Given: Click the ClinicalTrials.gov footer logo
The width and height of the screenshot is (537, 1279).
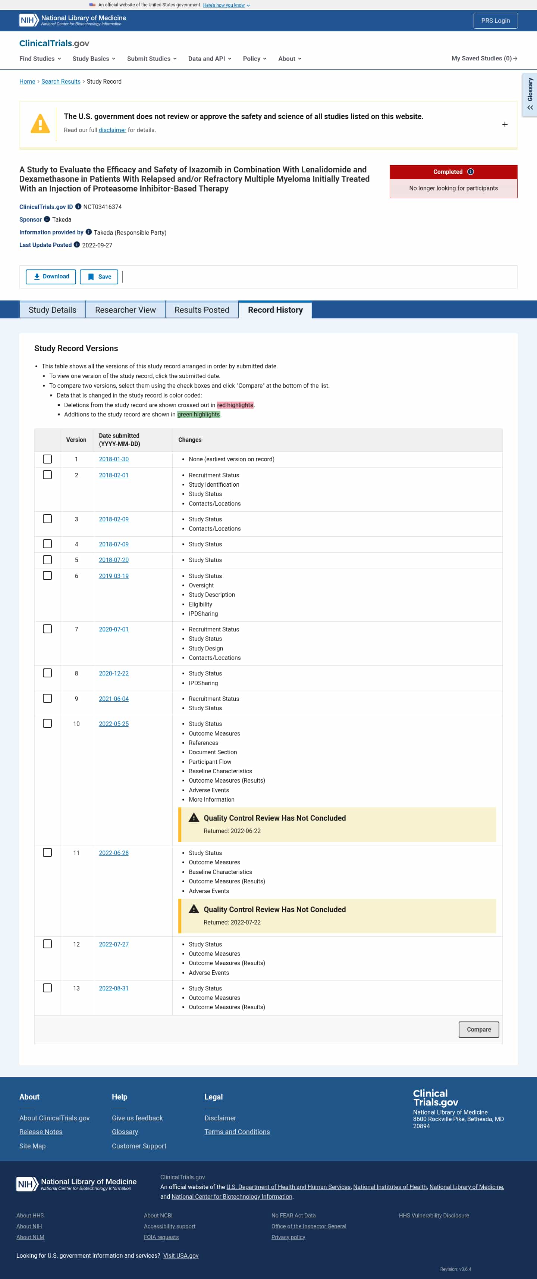Looking at the screenshot, I should click(436, 1098).
